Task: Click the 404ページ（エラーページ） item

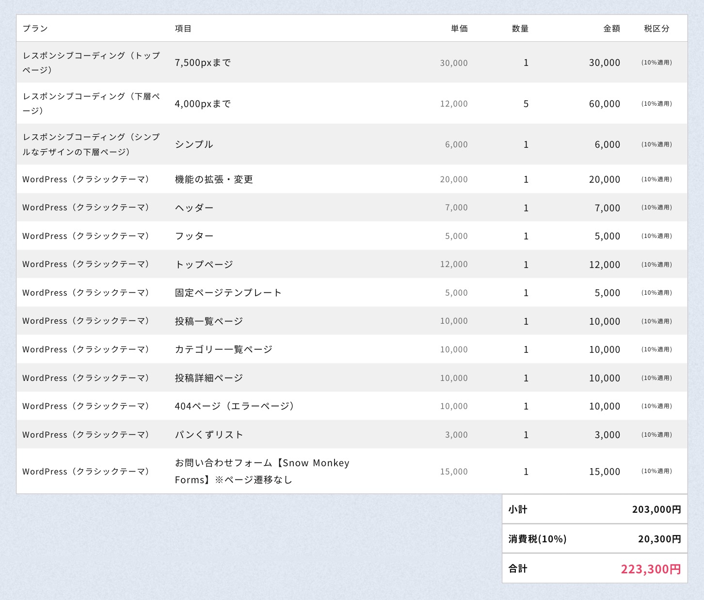Action: 234,406
